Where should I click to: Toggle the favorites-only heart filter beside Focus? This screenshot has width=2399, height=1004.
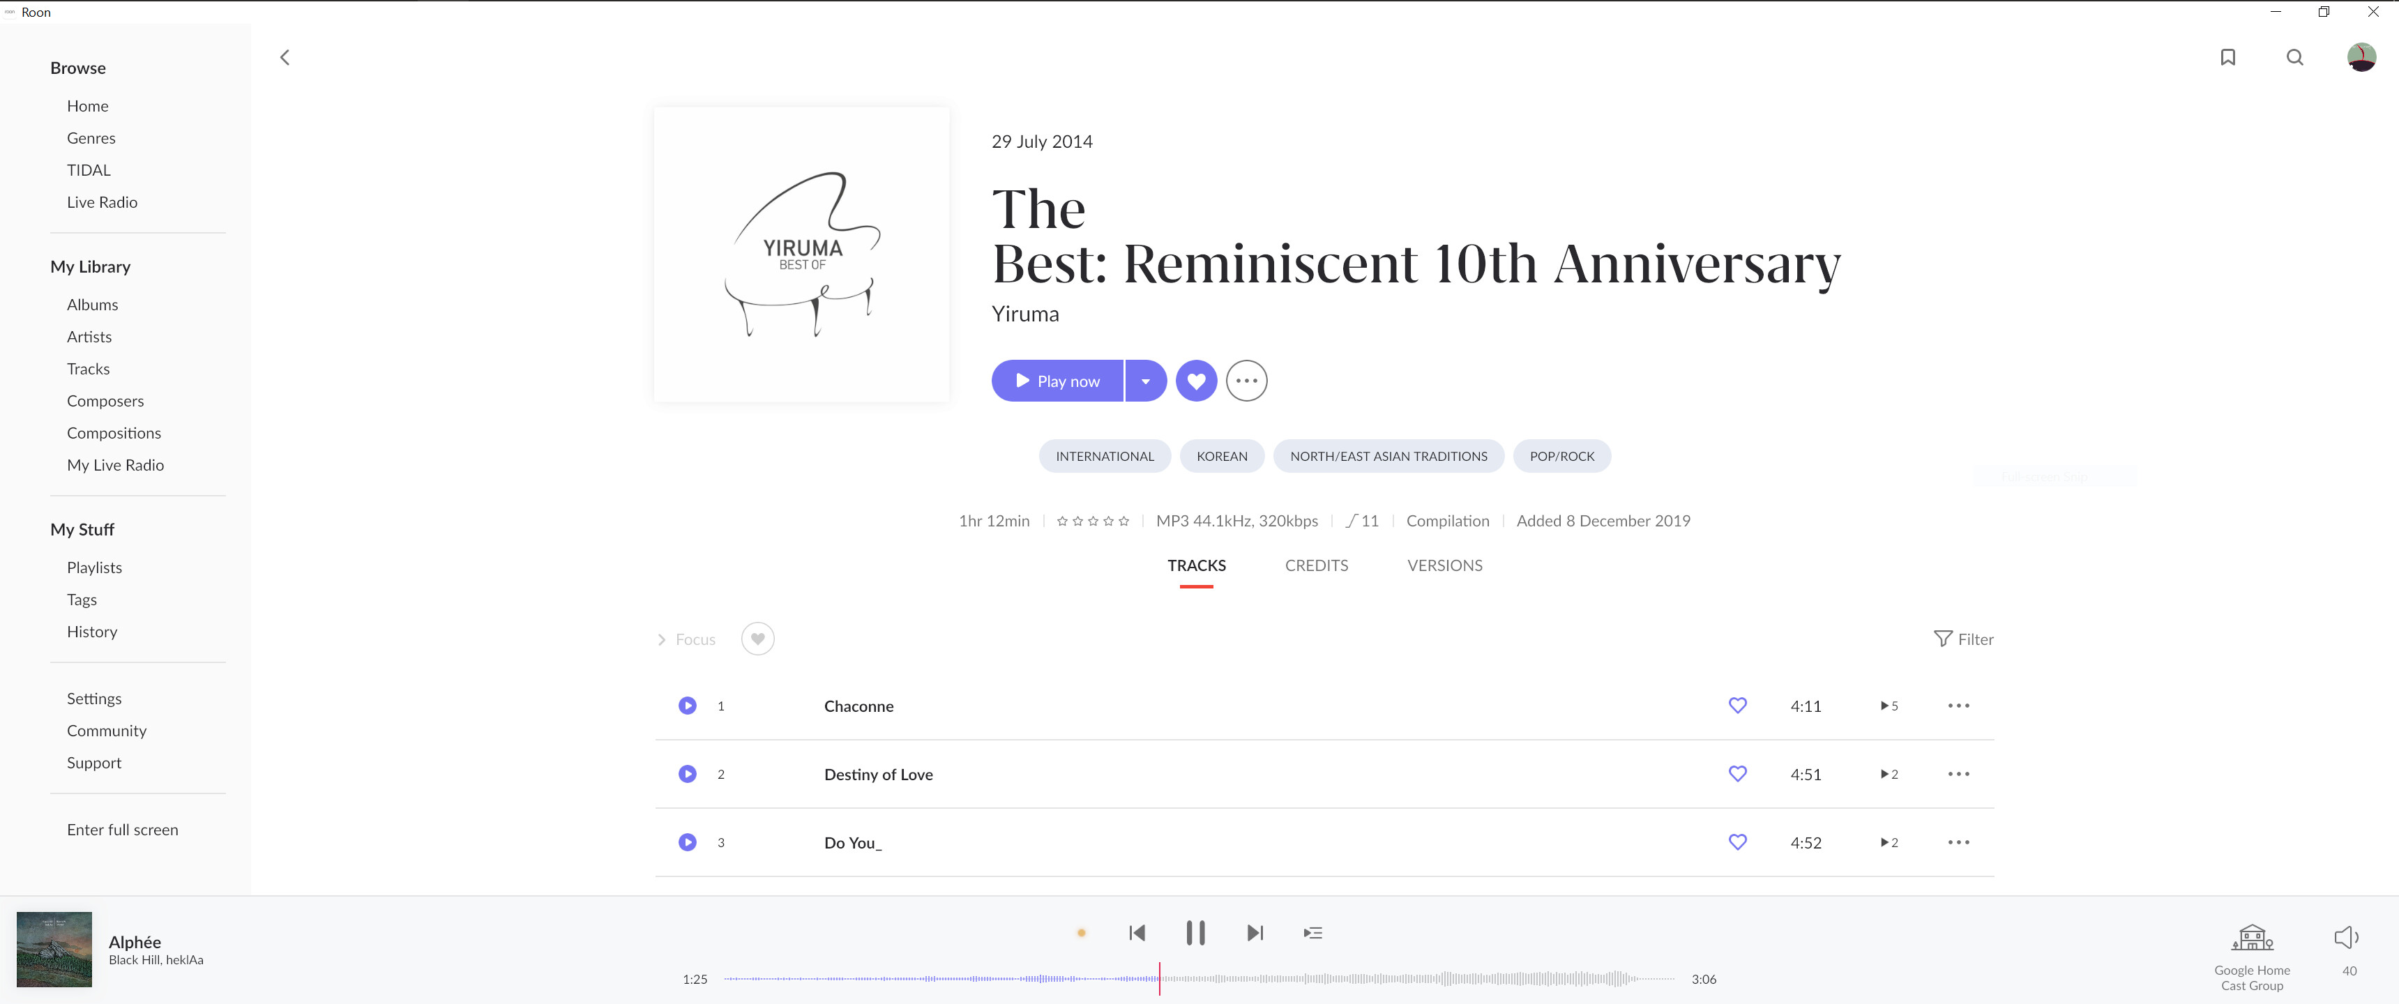coord(757,639)
